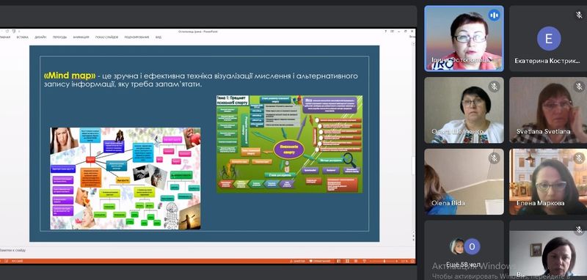Open the Рецензирование ribbon tab

[136, 37]
